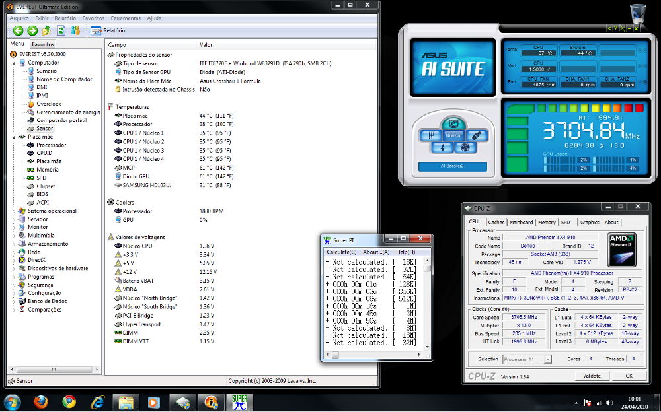
Task: Open Super PI About...(A) menu
Action: 376,252
